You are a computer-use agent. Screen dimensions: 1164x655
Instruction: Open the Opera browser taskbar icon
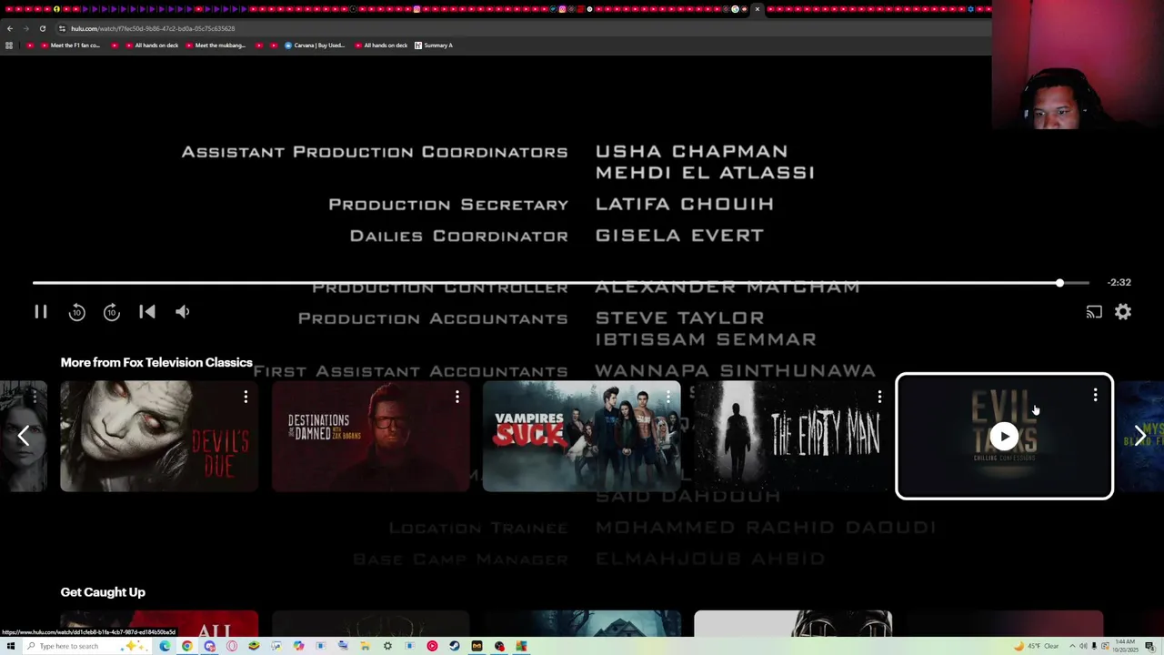(x=232, y=646)
